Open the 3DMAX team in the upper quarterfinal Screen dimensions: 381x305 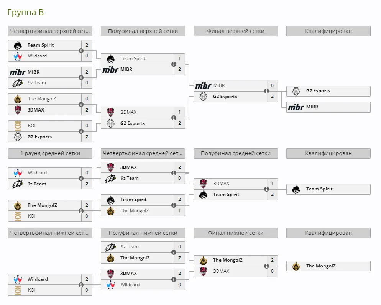tap(36, 110)
